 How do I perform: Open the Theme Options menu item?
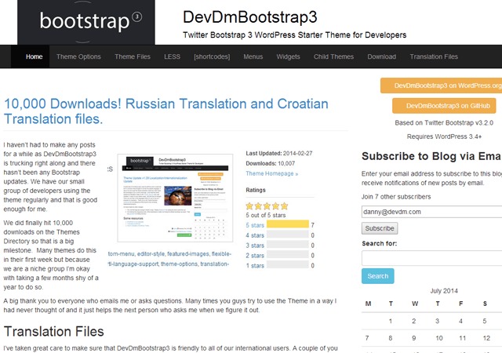[78, 56]
